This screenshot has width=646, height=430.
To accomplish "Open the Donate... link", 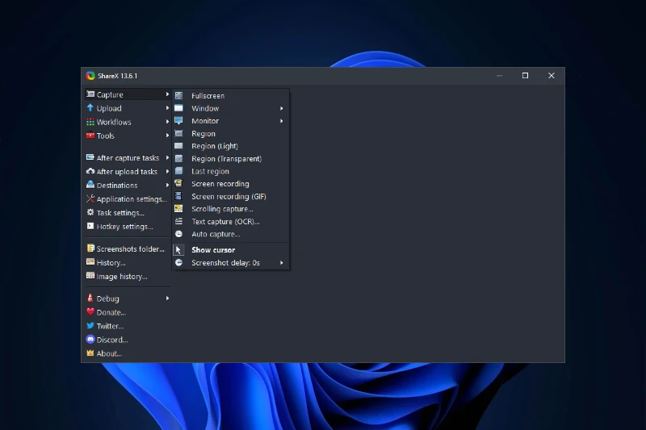I will [127, 312].
